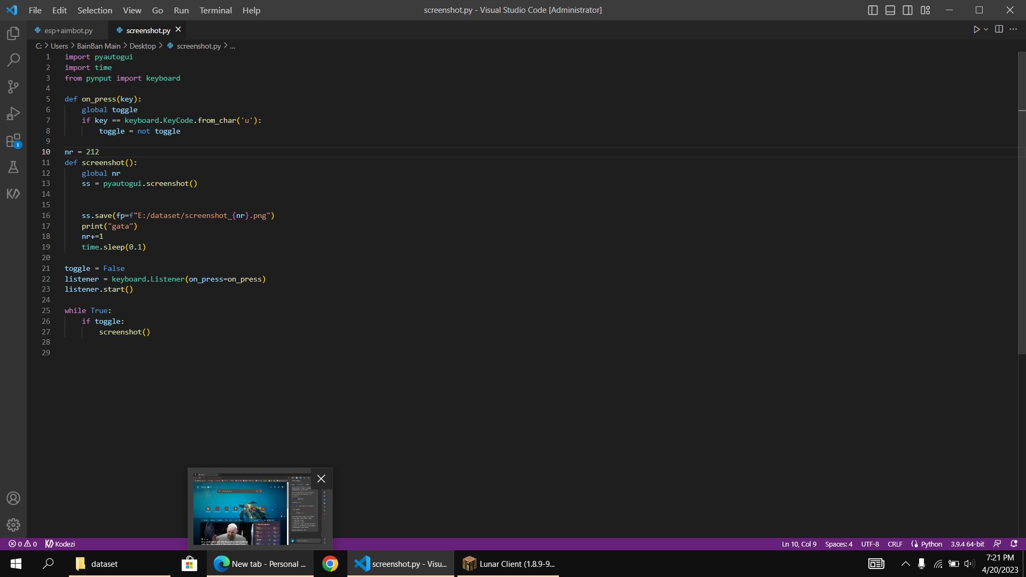Screen dimensions: 1026x577
Task: Click the Source Control icon in sidebar
Action: [x=13, y=87]
